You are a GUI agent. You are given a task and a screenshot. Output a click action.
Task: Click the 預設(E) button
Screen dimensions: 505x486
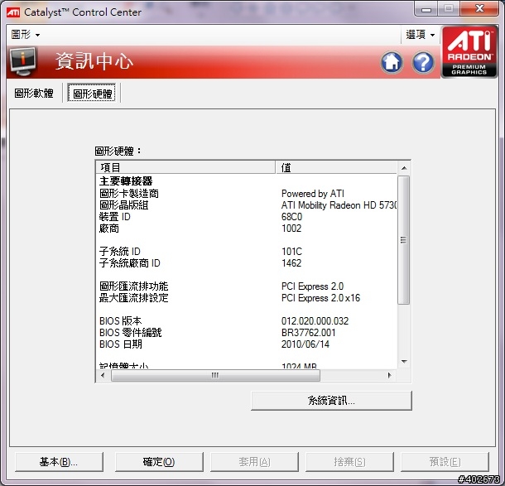click(445, 462)
